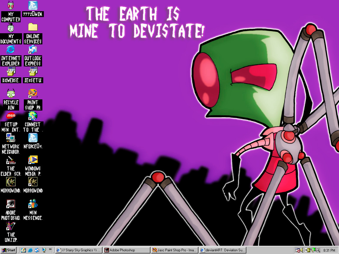Switch to Adobe Photoshop in the taskbar
339x254 pixels.
tap(127, 250)
